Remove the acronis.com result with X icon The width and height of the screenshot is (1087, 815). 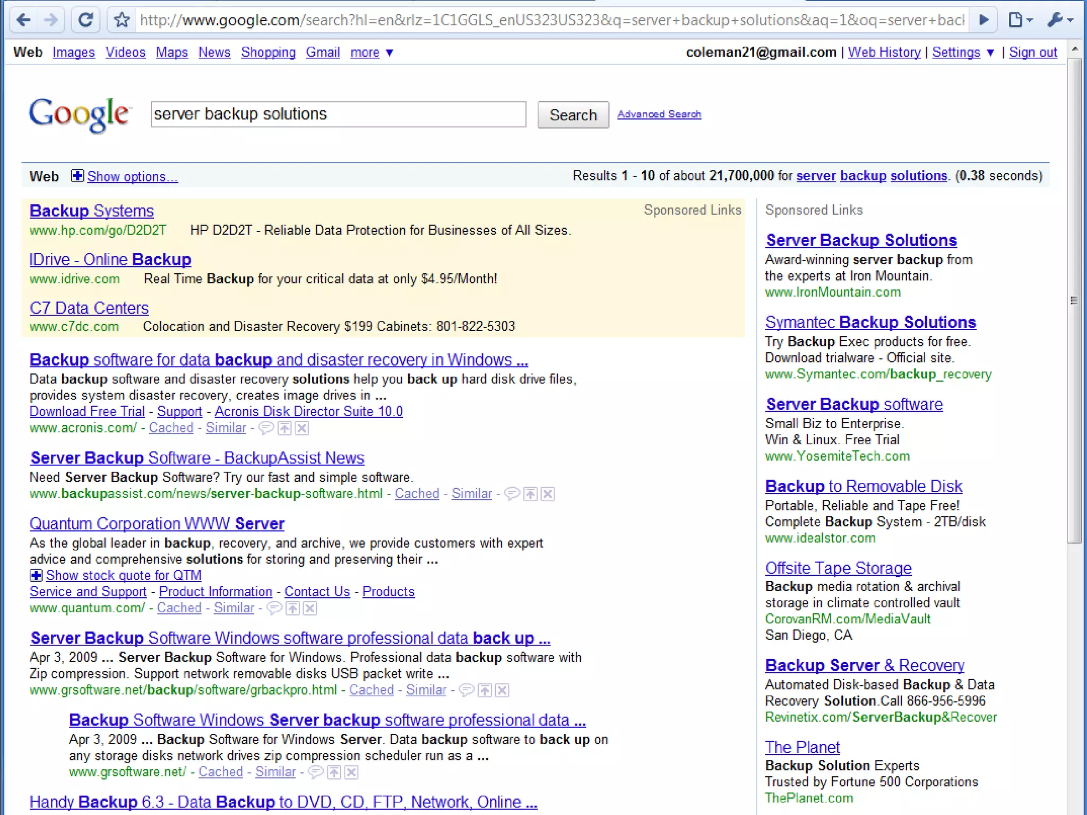(302, 428)
